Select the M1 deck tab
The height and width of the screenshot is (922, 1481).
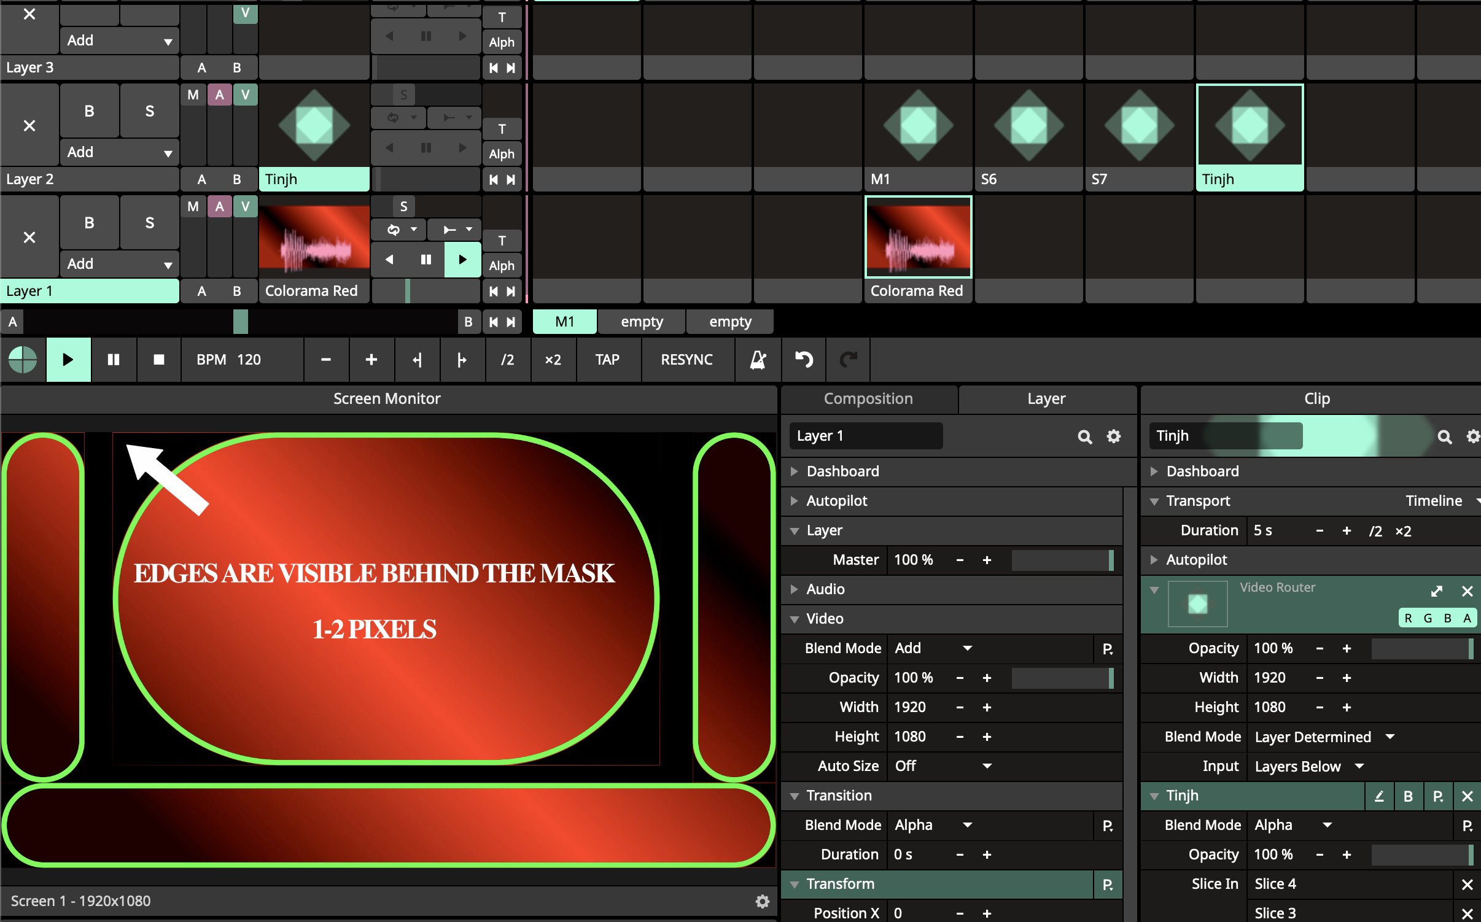(564, 322)
